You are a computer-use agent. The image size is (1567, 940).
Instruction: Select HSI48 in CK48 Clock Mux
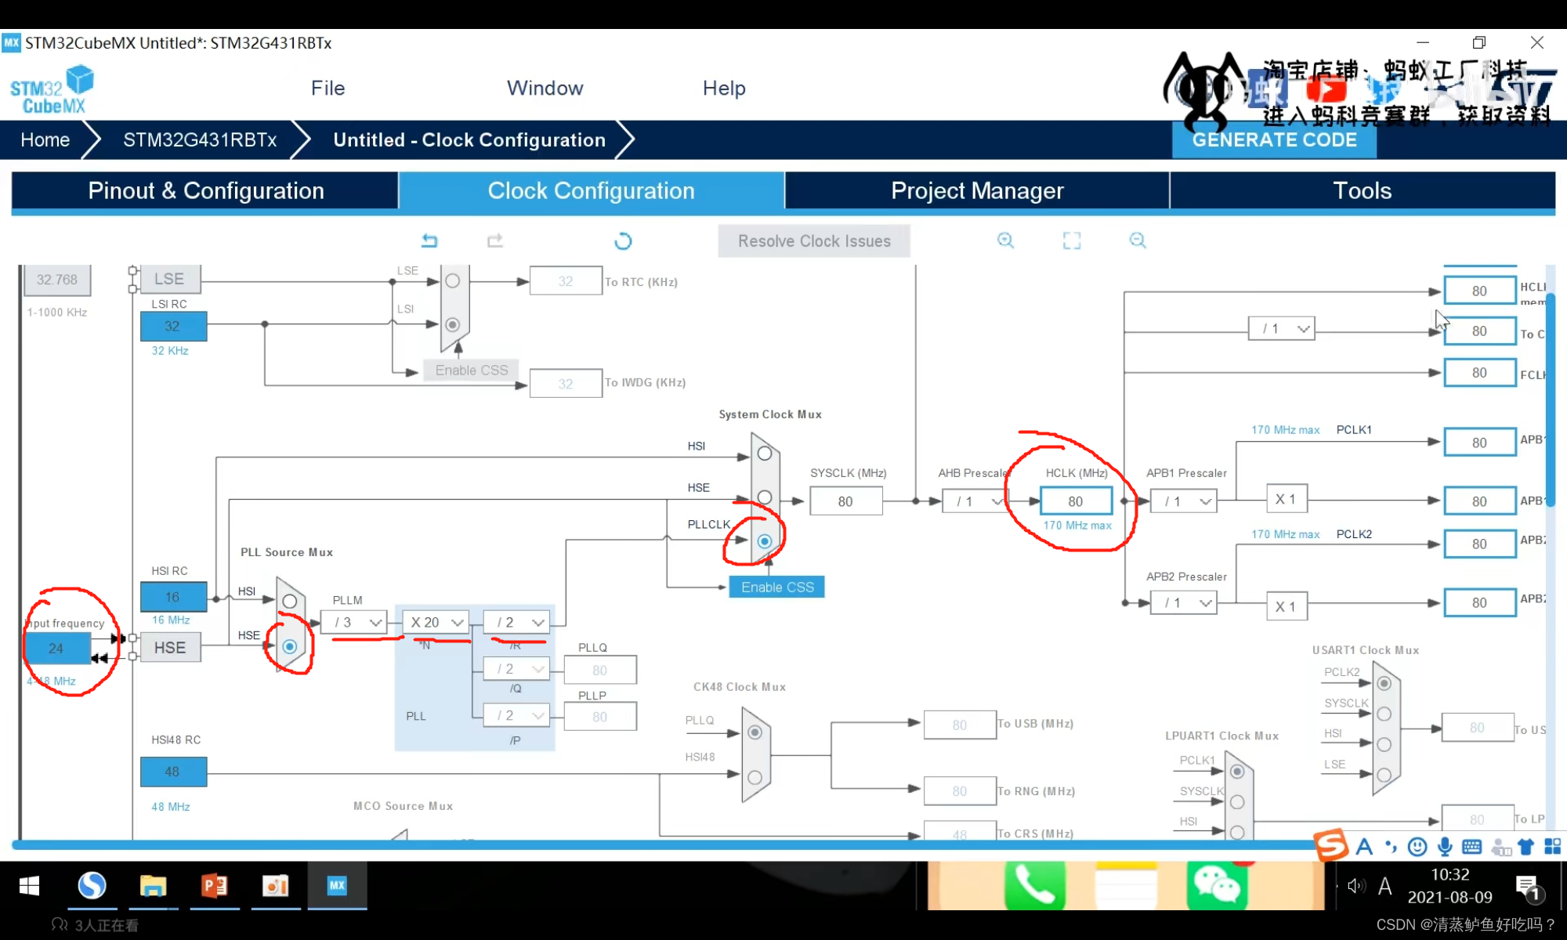click(755, 777)
